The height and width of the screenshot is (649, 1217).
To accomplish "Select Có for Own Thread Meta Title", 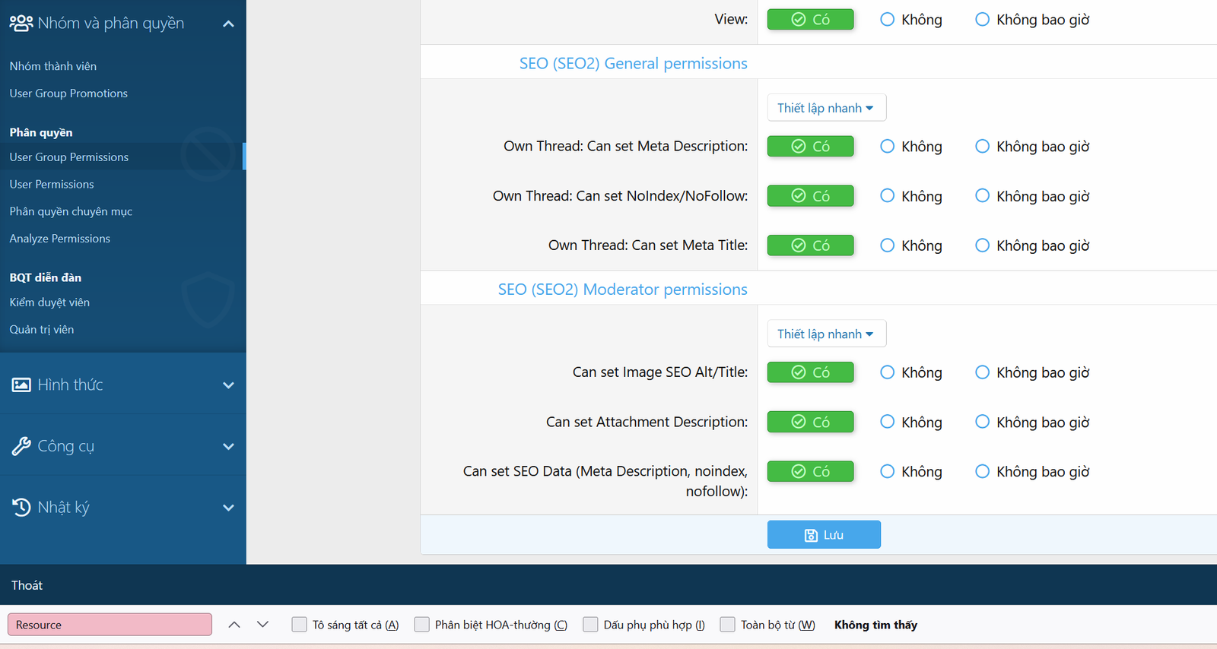I will point(810,245).
